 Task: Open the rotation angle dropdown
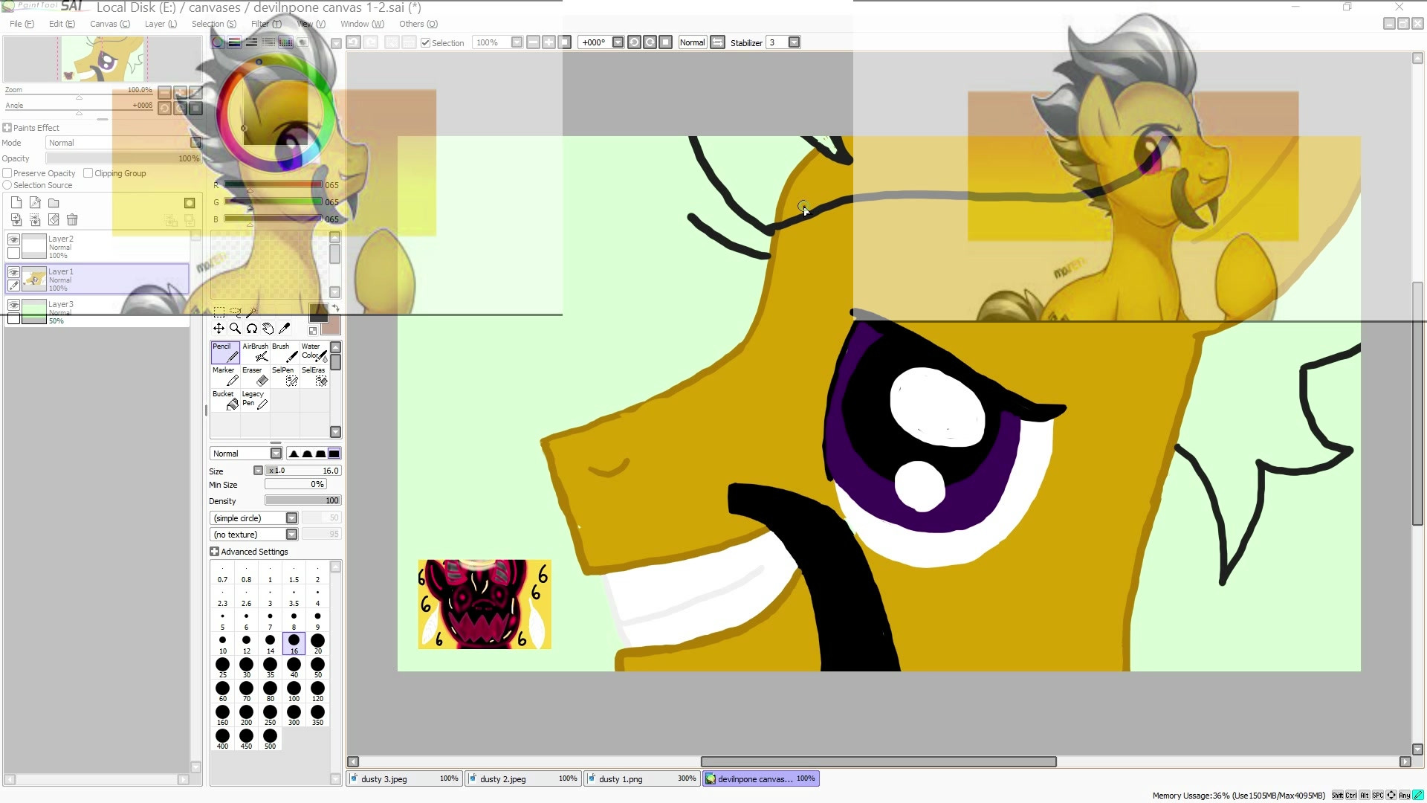(x=618, y=42)
